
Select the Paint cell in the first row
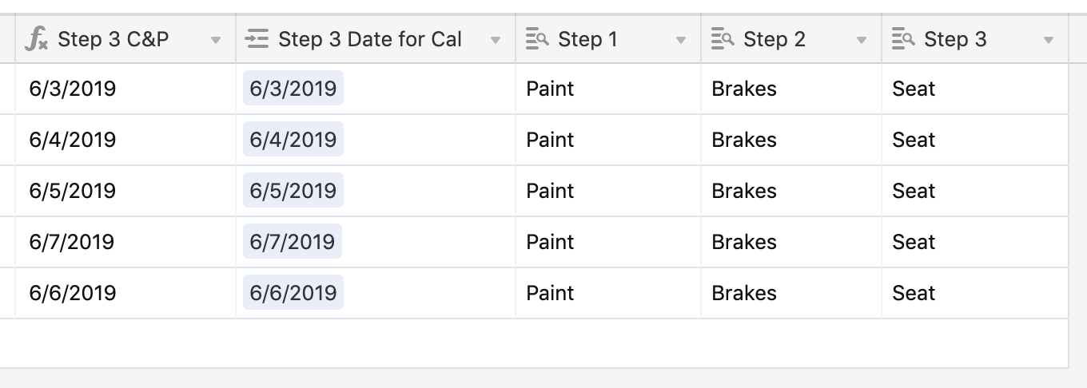point(608,89)
